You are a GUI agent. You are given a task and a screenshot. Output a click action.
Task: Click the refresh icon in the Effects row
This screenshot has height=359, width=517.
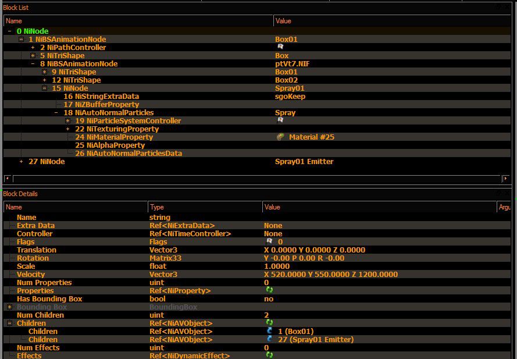point(269,355)
